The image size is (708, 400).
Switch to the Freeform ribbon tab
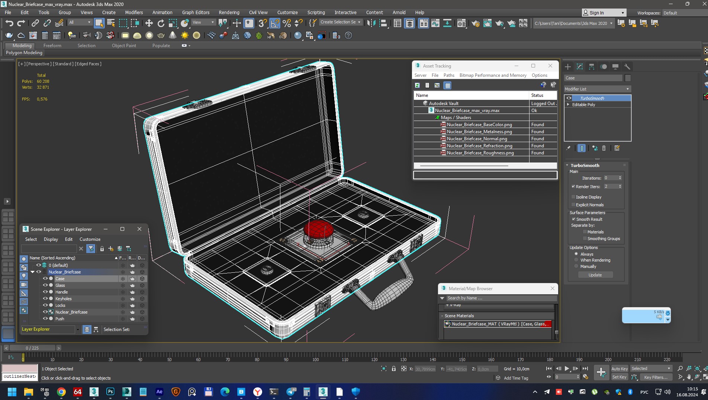[52, 45]
